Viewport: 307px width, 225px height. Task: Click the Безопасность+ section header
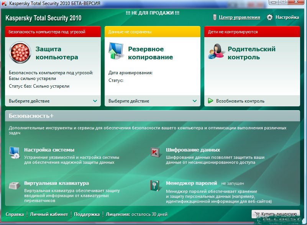[x=152, y=116]
